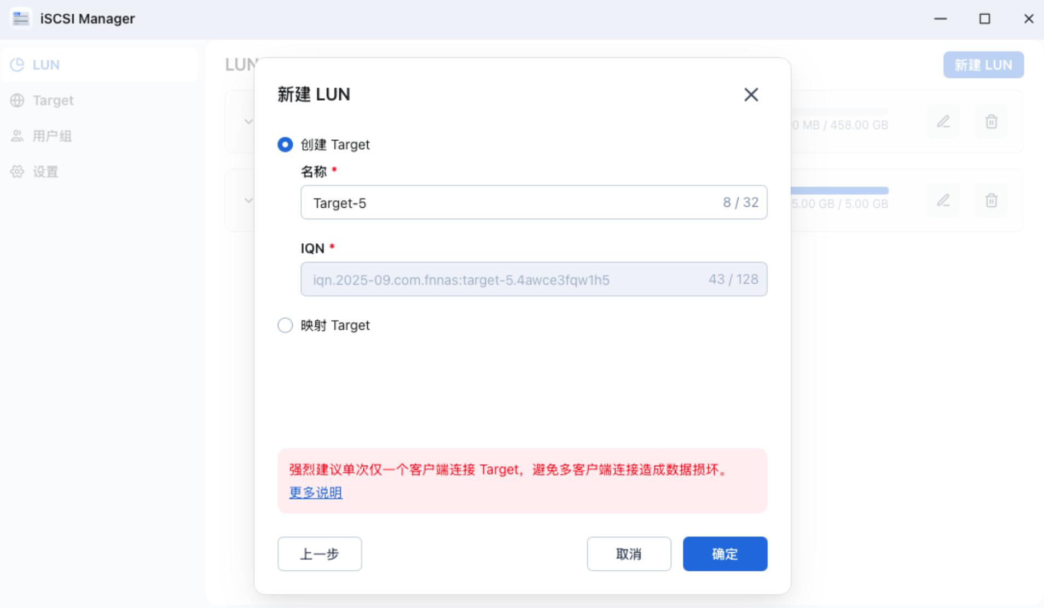Click edit pencil icon of second LUN

tap(943, 200)
